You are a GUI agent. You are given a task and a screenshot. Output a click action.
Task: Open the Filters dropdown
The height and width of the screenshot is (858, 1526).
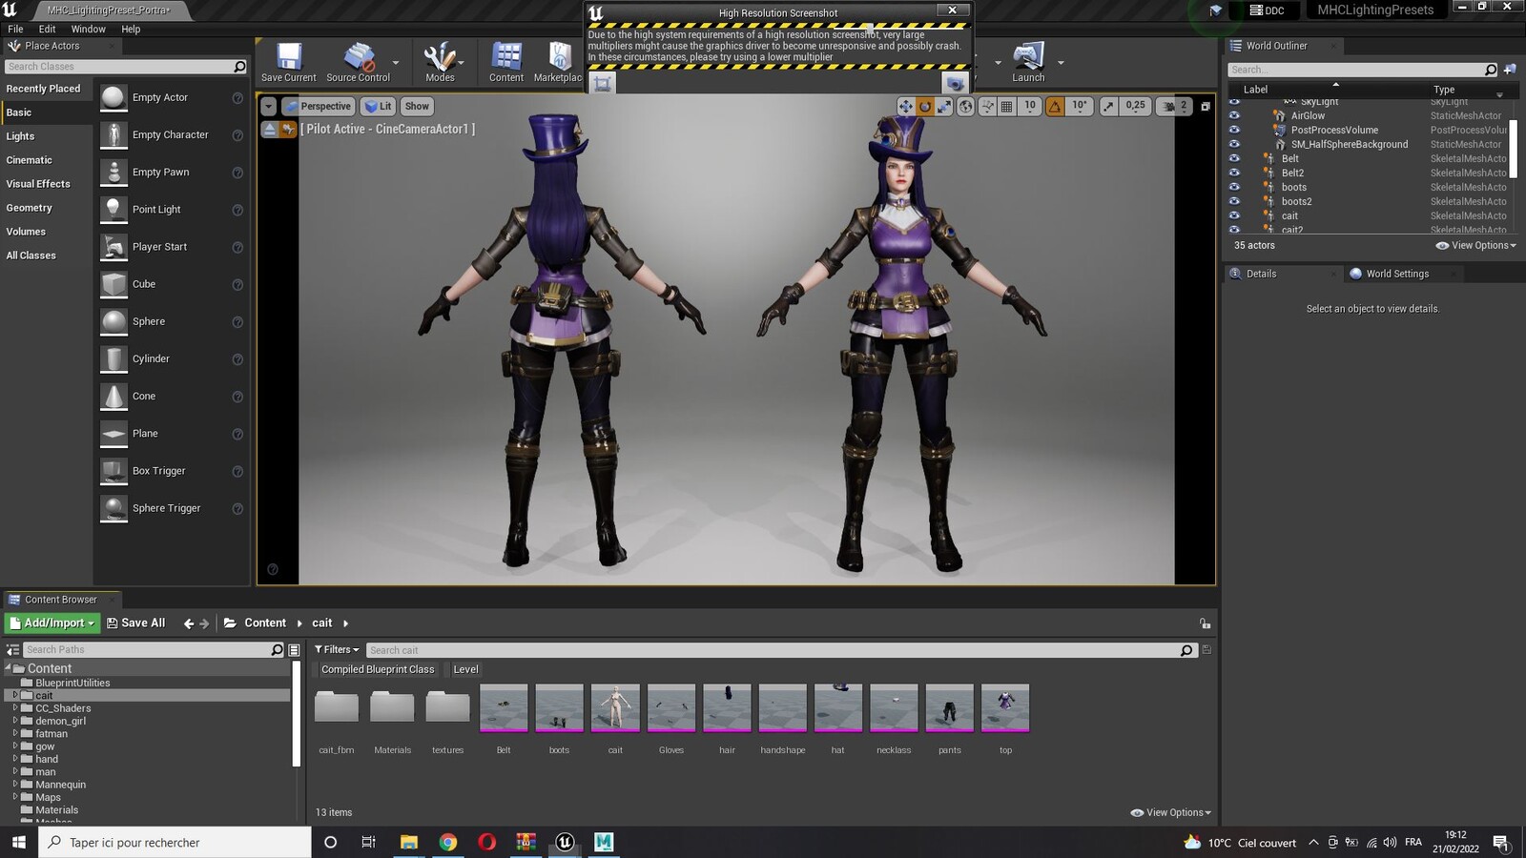[x=337, y=649]
